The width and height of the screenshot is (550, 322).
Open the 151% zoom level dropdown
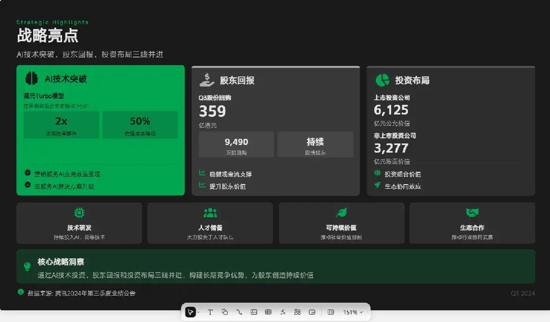[351, 312]
